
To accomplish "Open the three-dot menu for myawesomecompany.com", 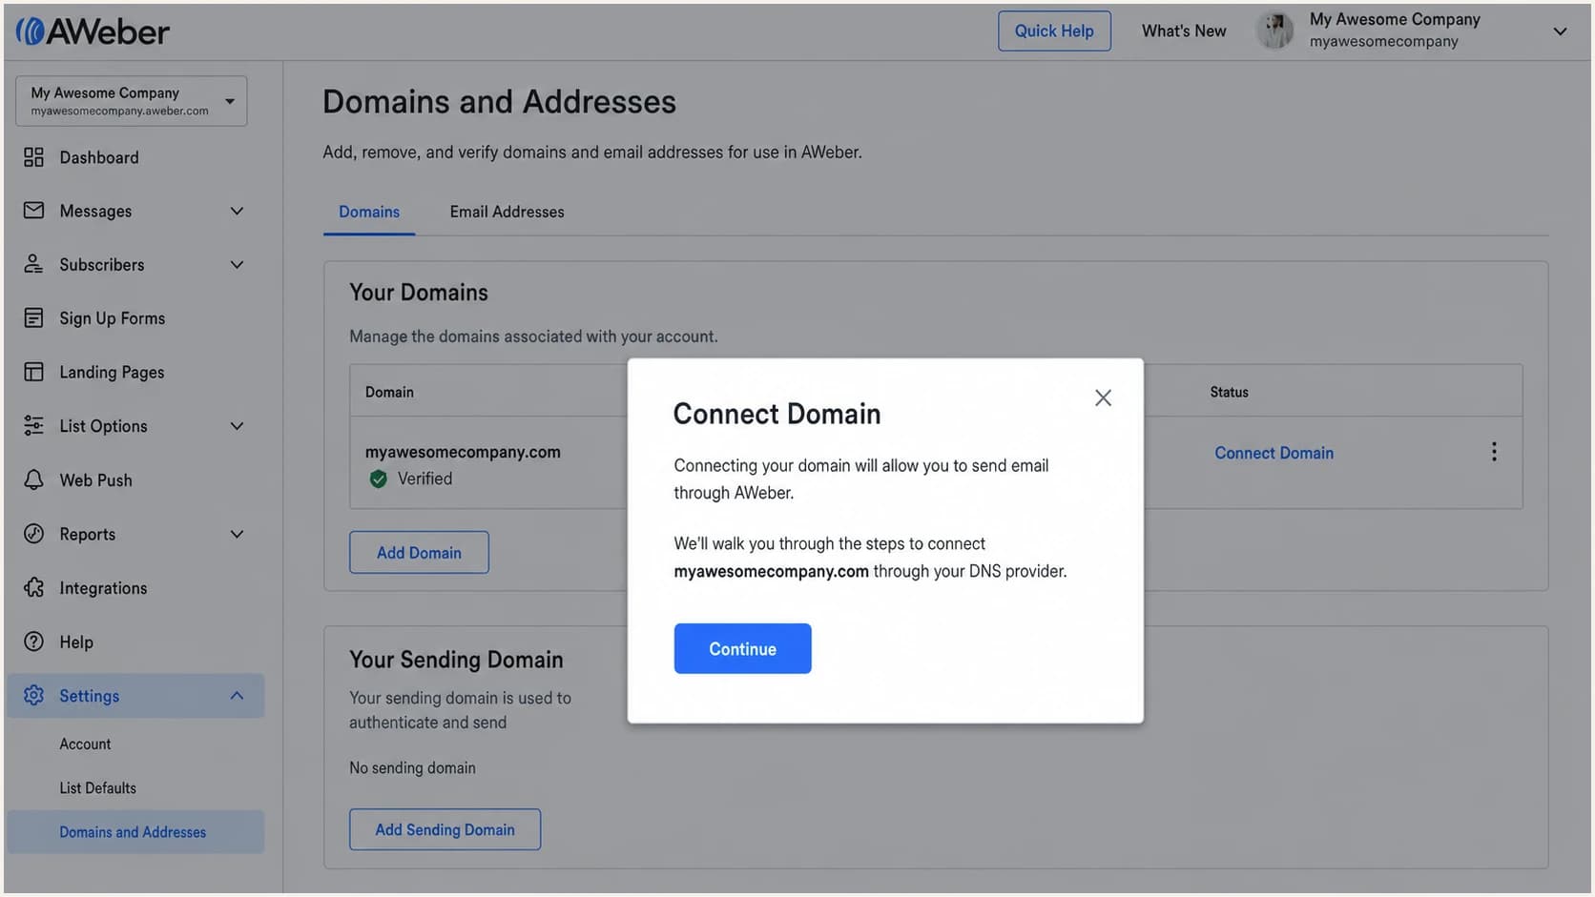I will click(1494, 452).
